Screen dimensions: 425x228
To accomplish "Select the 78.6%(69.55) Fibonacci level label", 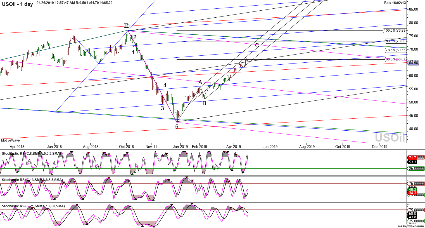I will (x=396, y=50).
